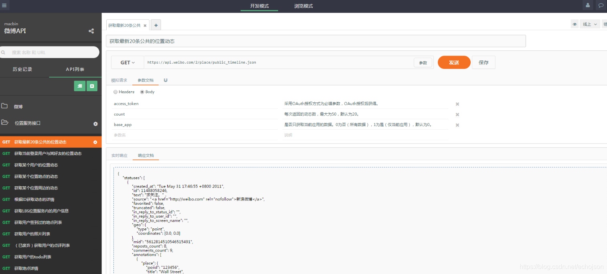Viewport: 607px width, 274px height.
Task: Click the base_app parameter name
Action: pos(123,124)
